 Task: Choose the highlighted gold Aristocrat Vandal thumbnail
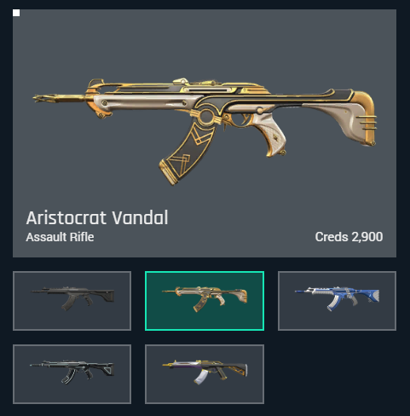click(x=205, y=301)
